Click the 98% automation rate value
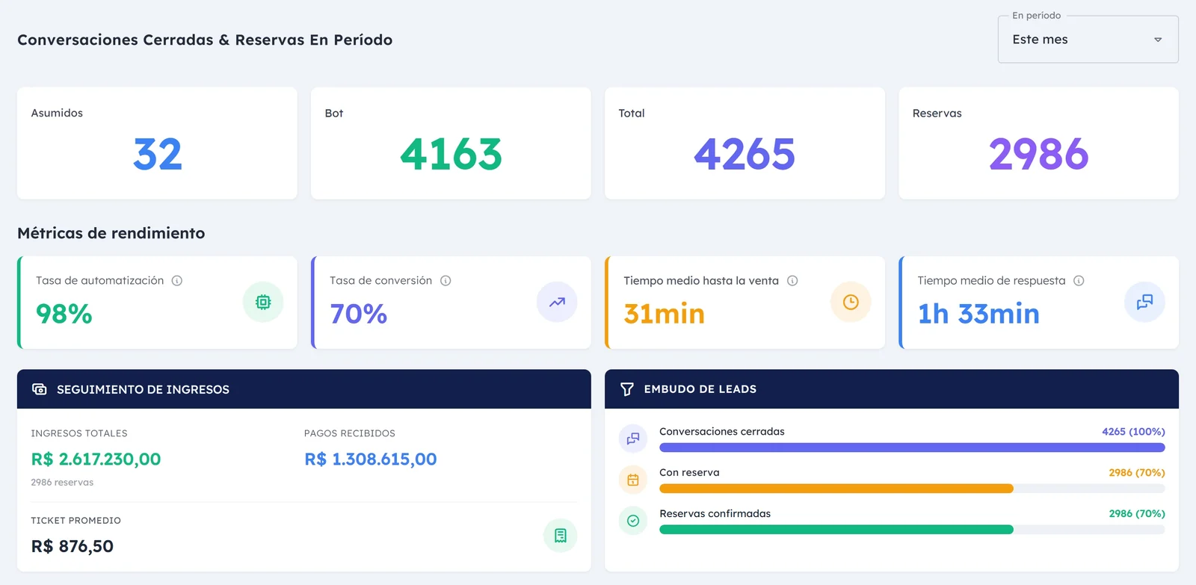This screenshot has height=585, width=1196. click(64, 314)
